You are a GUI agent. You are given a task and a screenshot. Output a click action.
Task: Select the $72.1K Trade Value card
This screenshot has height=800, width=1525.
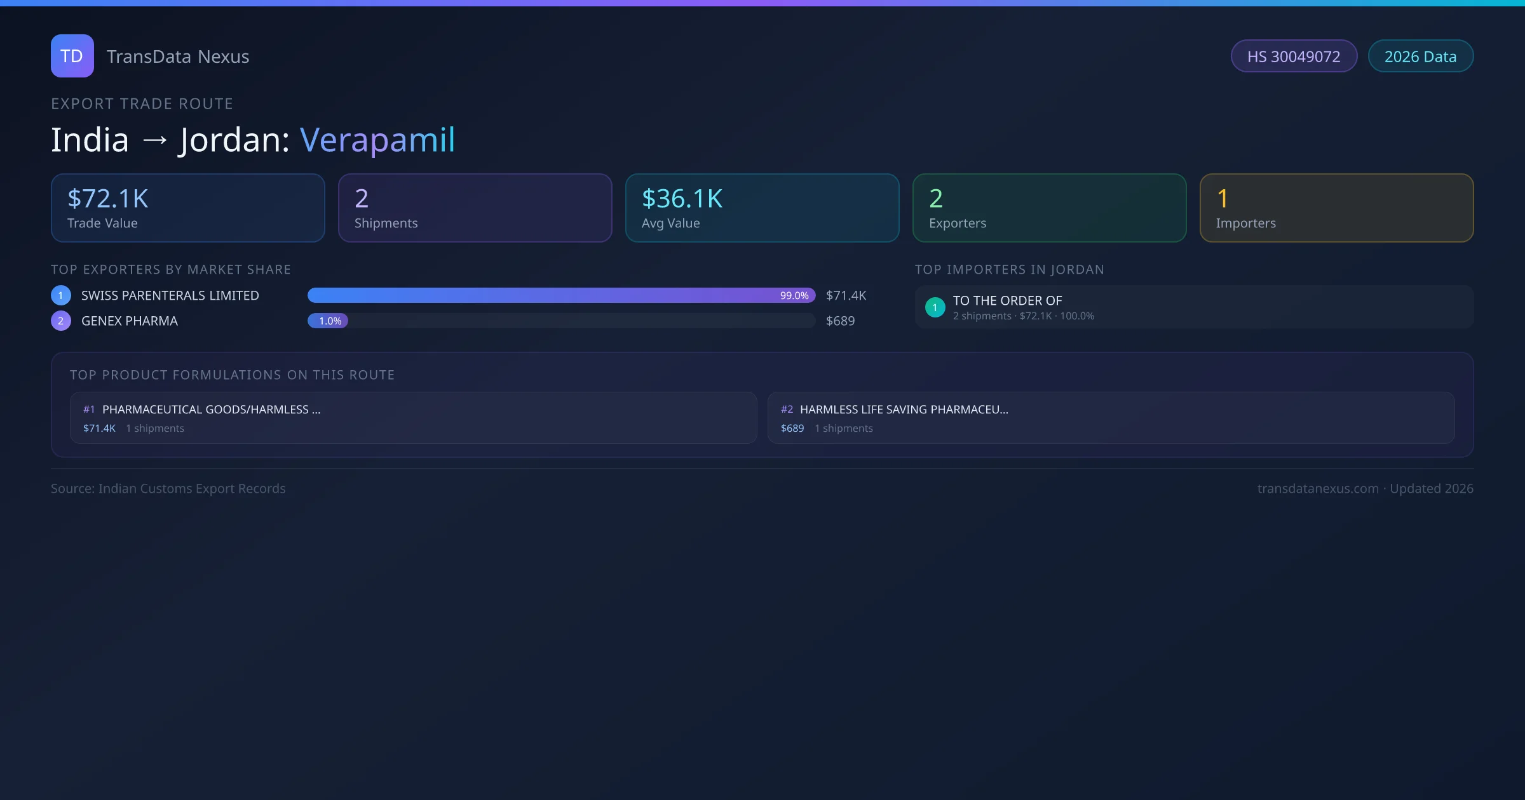[x=187, y=208]
